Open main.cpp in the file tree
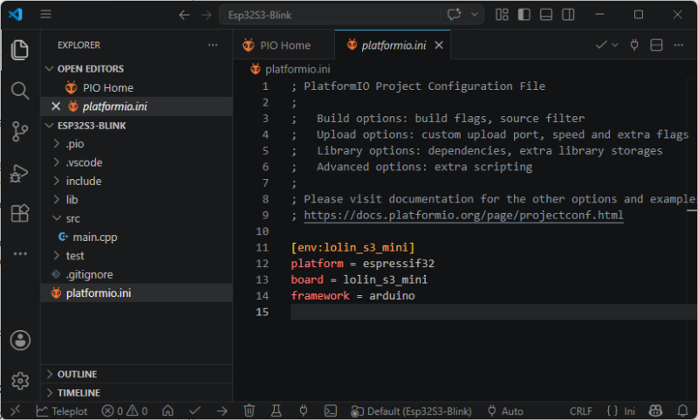The image size is (698, 420). pyautogui.click(x=136, y=238)
